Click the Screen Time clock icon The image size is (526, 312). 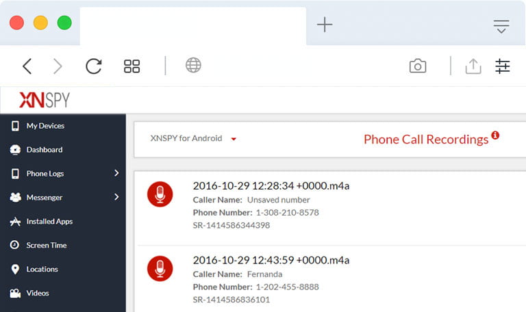coord(14,245)
